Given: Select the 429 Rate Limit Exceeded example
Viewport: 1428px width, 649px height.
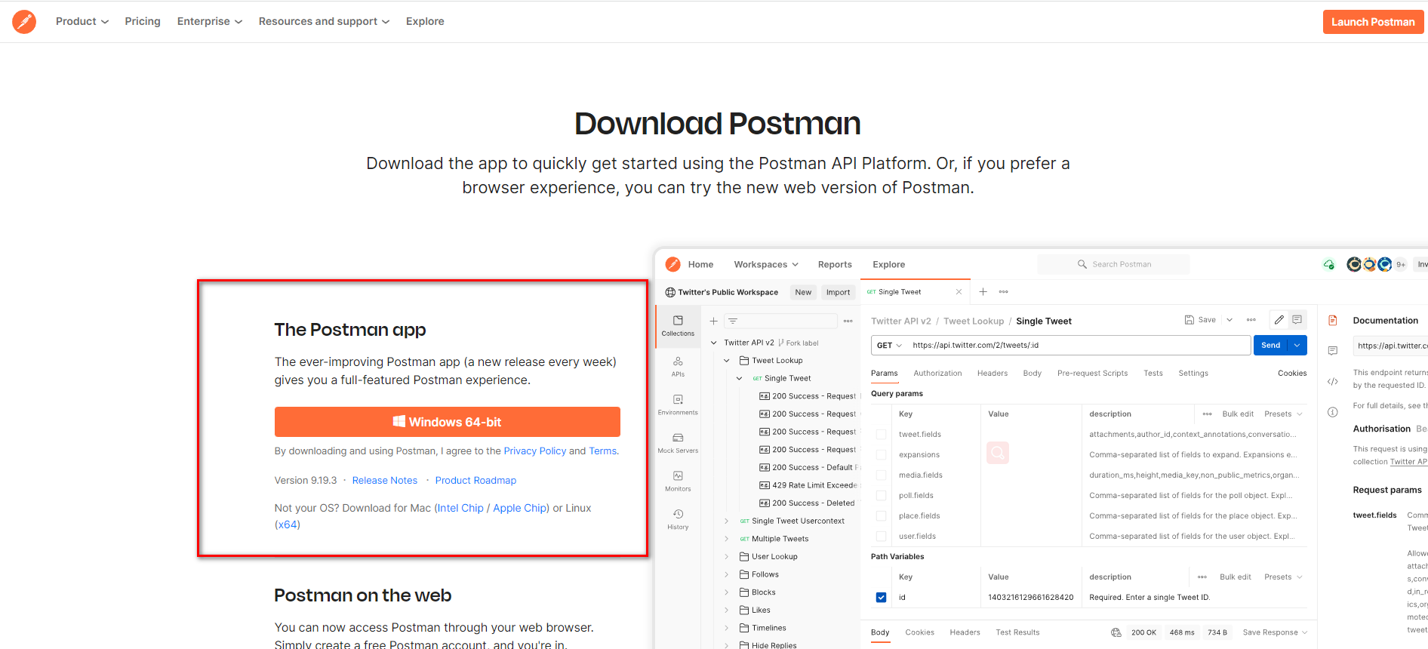Looking at the screenshot, I should (x=808, y=485).
